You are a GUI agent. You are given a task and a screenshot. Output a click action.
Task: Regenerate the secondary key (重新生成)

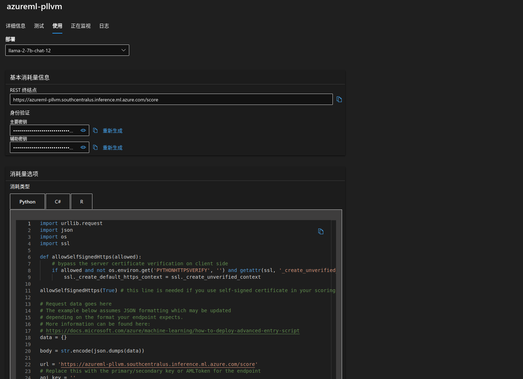click(113, 148)
